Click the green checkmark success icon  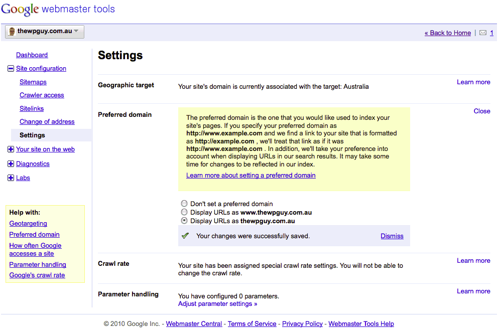(185, 236)
